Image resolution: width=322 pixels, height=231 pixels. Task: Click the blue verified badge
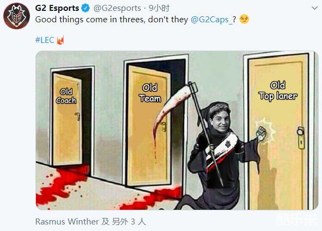pyautogui.click(x=85, y=8)
